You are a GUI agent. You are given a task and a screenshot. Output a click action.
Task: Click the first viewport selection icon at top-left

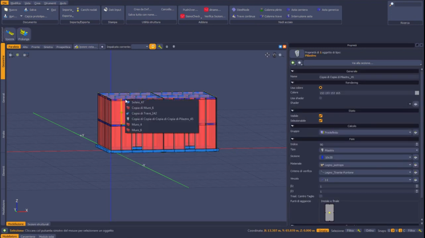click(x=11, y=55)
